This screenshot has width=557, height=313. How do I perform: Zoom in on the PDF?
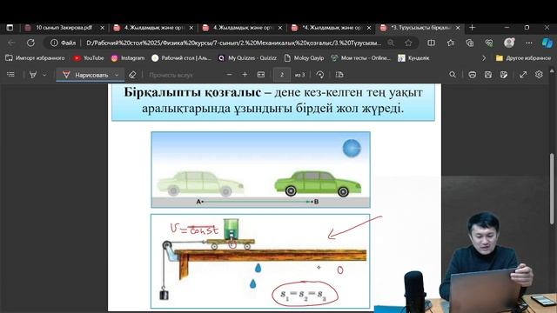245,75
